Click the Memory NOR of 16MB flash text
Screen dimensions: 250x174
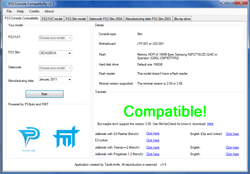[177, 56]
